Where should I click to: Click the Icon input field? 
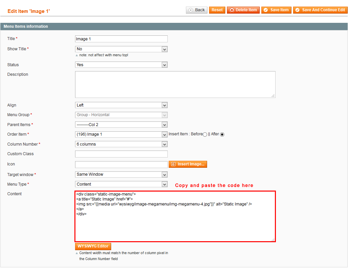(x=121, y=164)
